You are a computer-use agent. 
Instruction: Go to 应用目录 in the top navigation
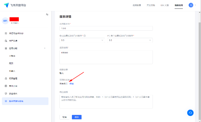tap(137, 5)
